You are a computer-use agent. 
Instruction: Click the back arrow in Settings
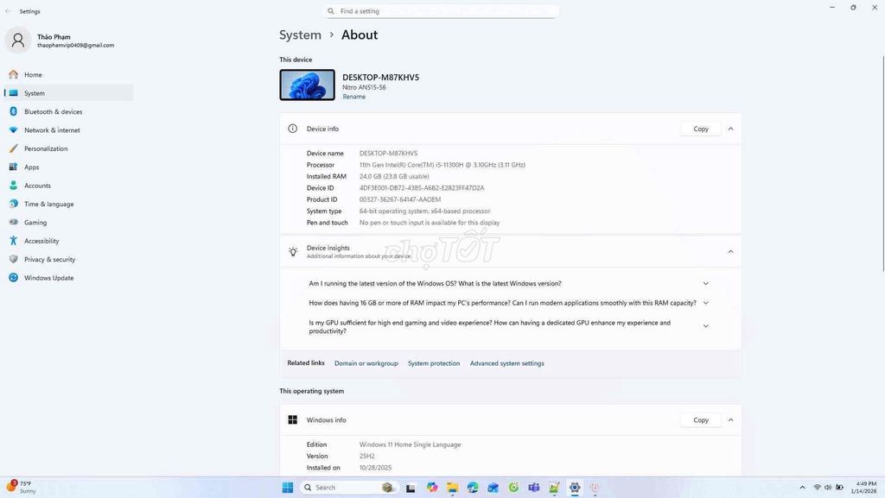coord(8,11)
